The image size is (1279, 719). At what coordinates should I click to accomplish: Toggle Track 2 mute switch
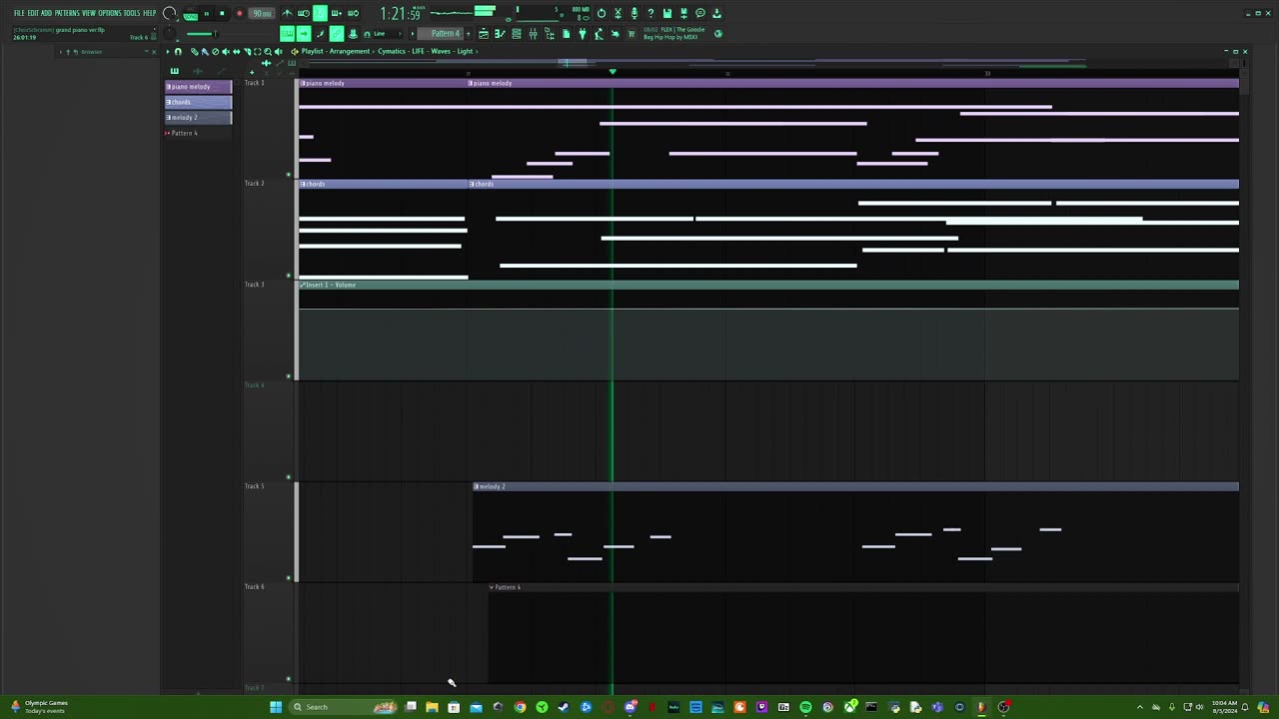coord(289,276)
